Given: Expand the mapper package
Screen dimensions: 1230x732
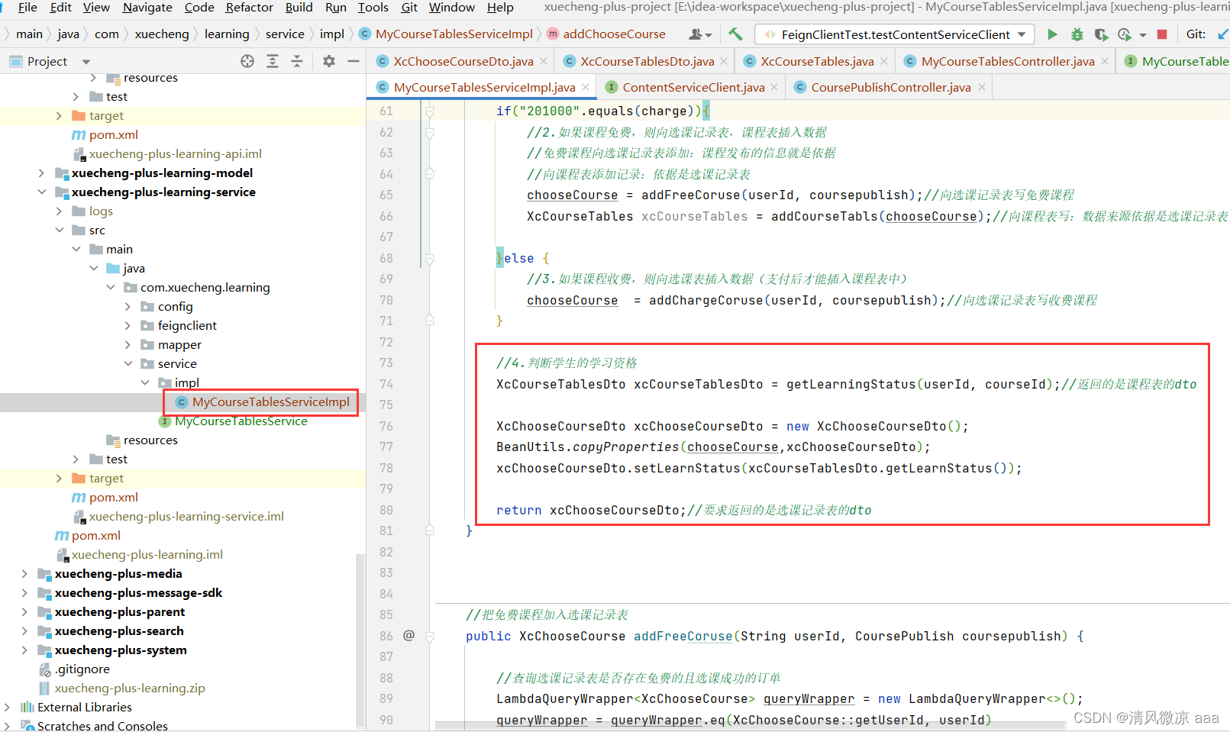Looking at the screenshot, I should click(x=128, y=345).
